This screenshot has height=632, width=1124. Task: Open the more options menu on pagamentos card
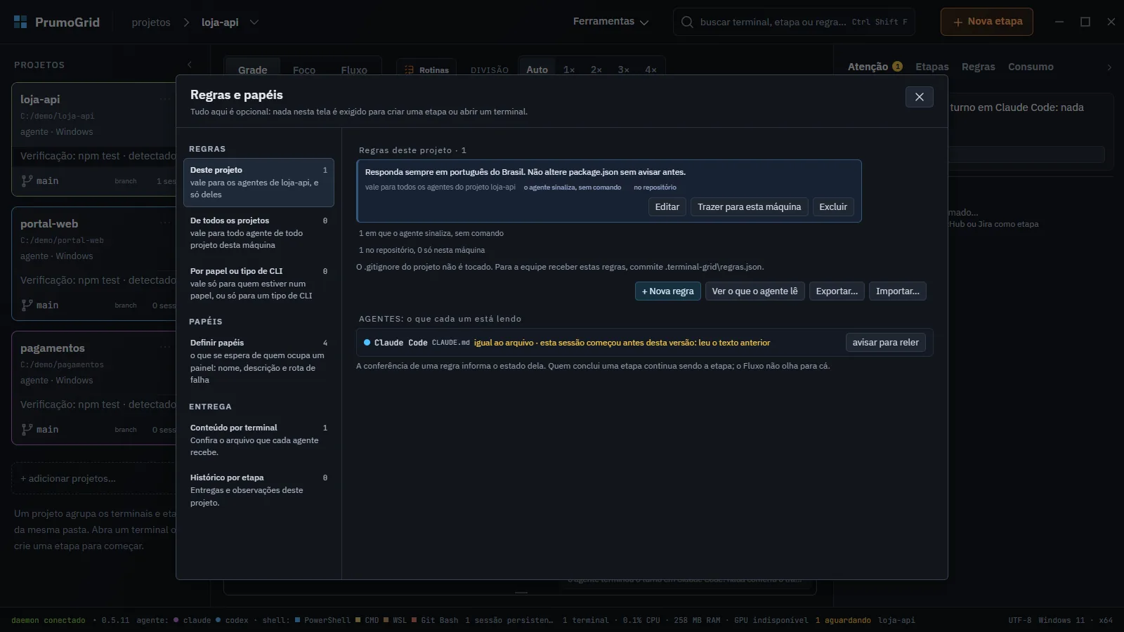click(x=165, y=348)
